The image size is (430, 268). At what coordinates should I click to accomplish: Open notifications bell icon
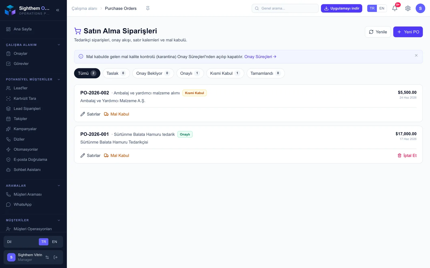395,8
